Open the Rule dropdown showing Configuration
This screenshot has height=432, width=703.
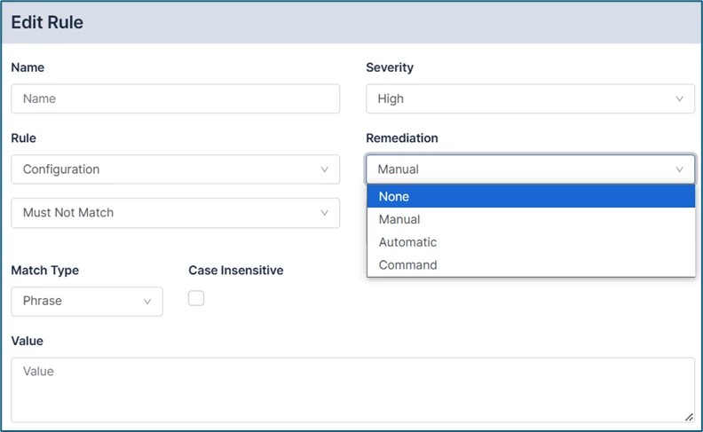tap(175, 169)
